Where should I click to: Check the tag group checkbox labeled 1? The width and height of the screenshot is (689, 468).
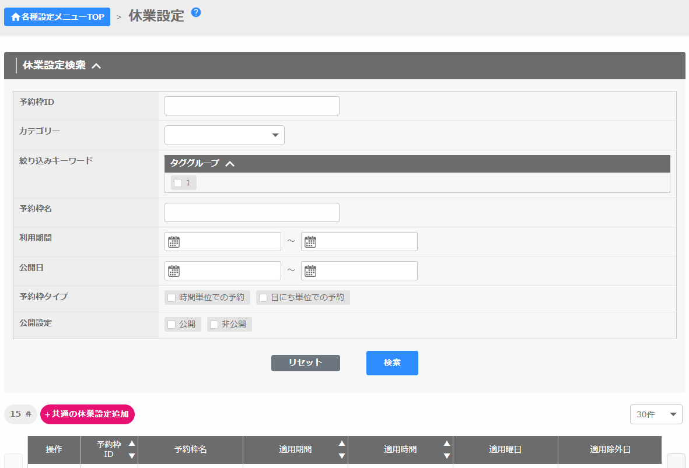pyautogui.click(x=178, y=183)
